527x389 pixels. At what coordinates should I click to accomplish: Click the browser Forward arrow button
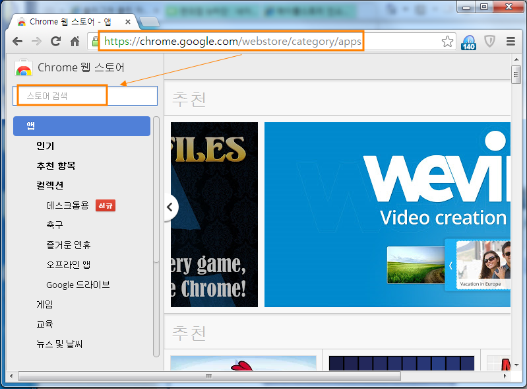click(36, 42)
